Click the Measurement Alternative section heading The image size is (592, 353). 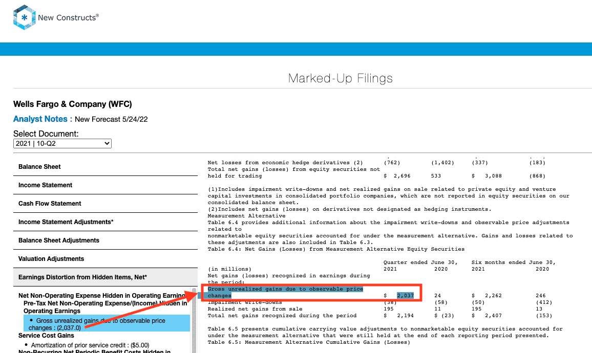pos(246,216)
